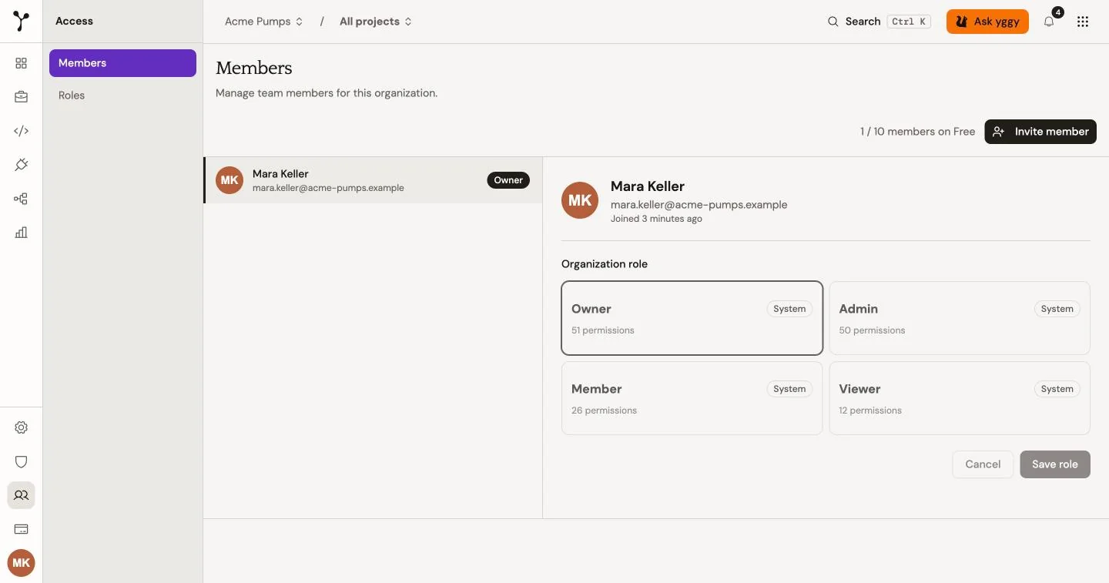Select the Member organization role card

tap(692, 398)
